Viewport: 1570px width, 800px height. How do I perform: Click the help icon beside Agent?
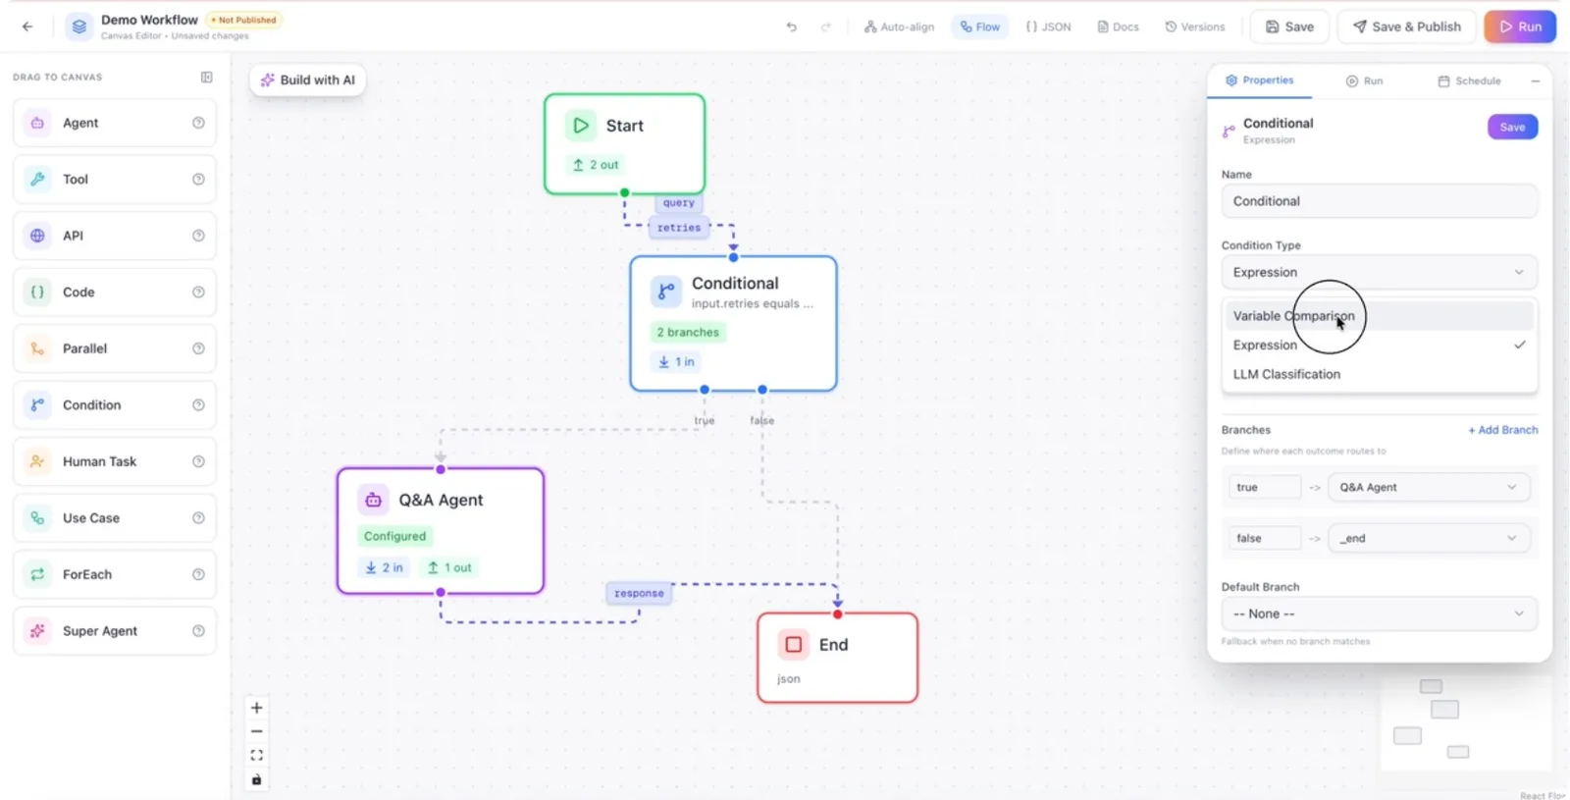198,123
